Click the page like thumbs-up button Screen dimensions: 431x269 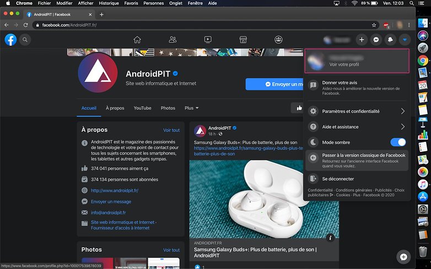(298, 108)
